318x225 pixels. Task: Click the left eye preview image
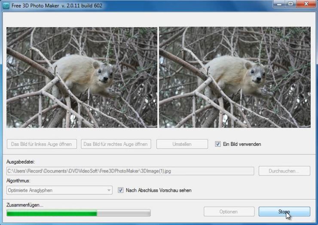point(82,77)
